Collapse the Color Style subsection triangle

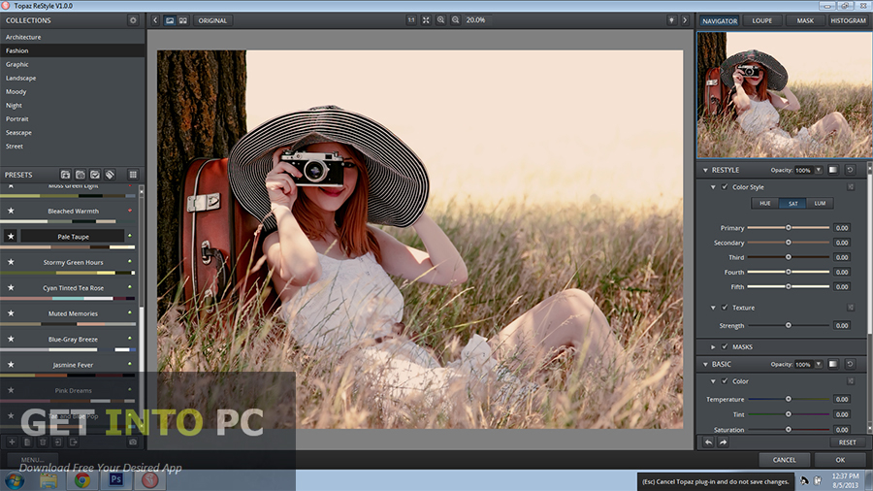click(x=713, y=187)
